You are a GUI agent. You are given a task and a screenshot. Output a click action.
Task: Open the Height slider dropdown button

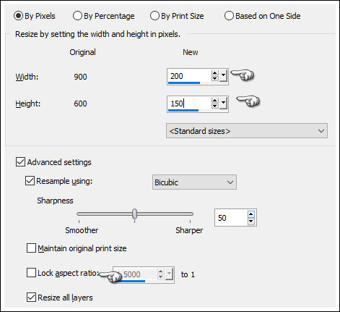[x=223, y=104]
